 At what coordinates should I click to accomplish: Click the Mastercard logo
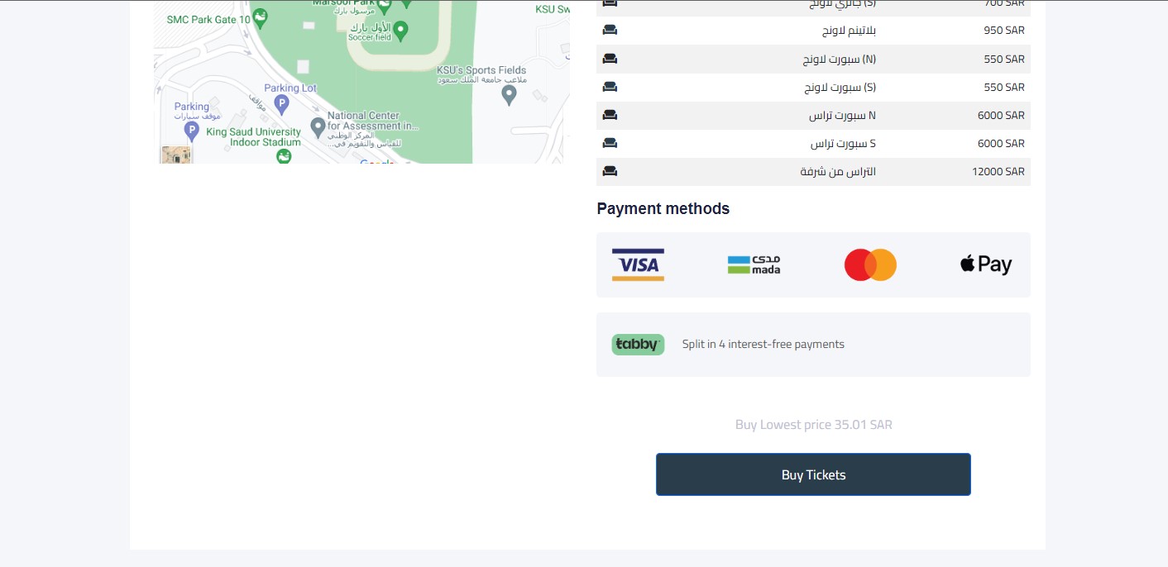[870, 264]
